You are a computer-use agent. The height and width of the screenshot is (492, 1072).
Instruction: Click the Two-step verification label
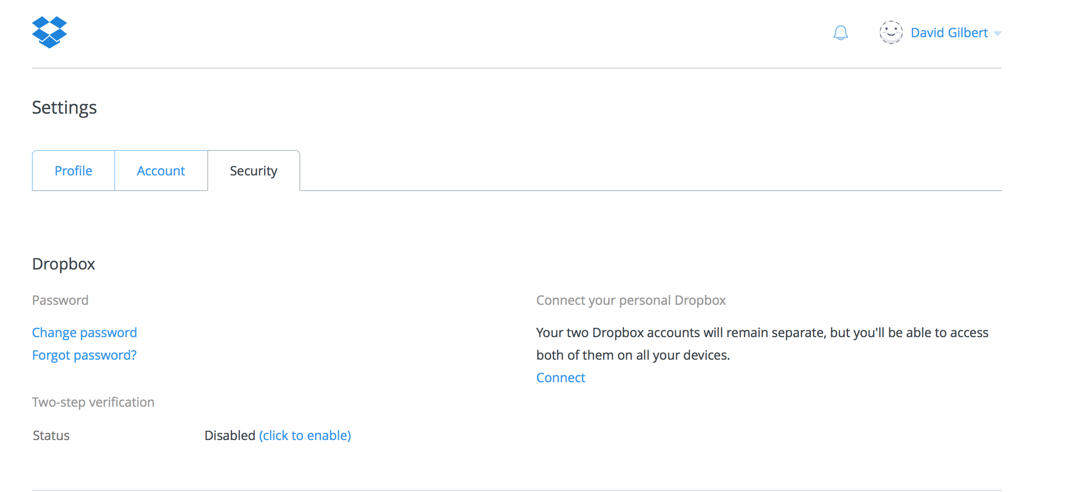[x=93, y=402]
